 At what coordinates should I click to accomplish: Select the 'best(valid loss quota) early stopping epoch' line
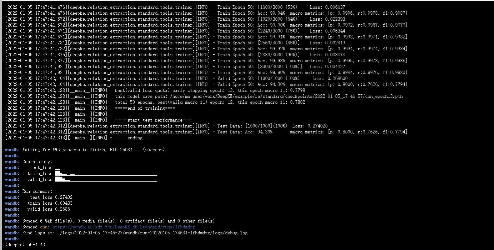pos(155,90)
